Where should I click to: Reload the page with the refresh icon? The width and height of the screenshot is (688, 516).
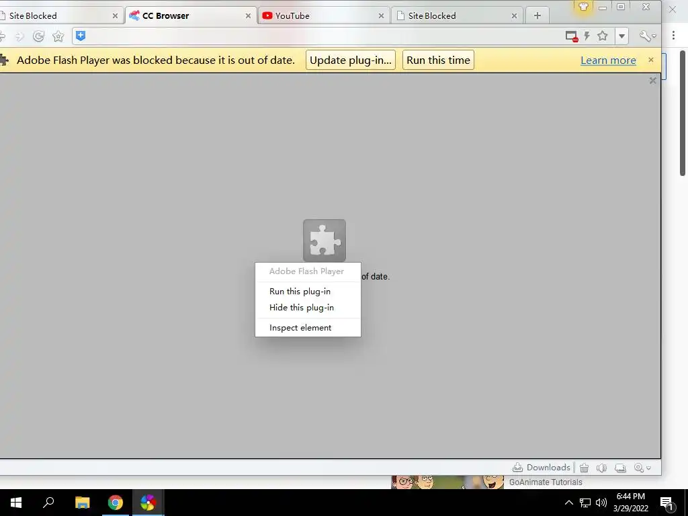pos(38,36)
